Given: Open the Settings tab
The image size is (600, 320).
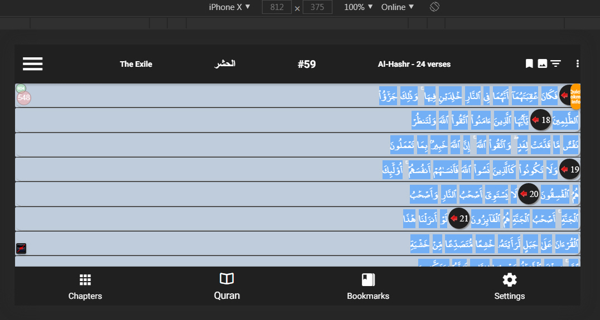Looking at the screenshot, I should (510, 287).
